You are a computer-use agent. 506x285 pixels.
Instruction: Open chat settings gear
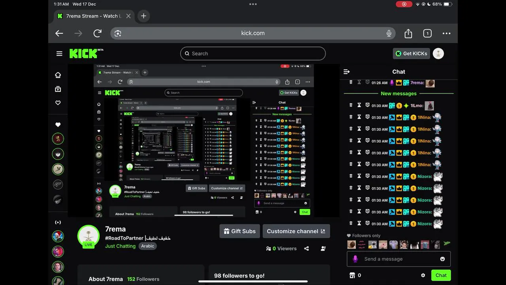click(423, 275)
